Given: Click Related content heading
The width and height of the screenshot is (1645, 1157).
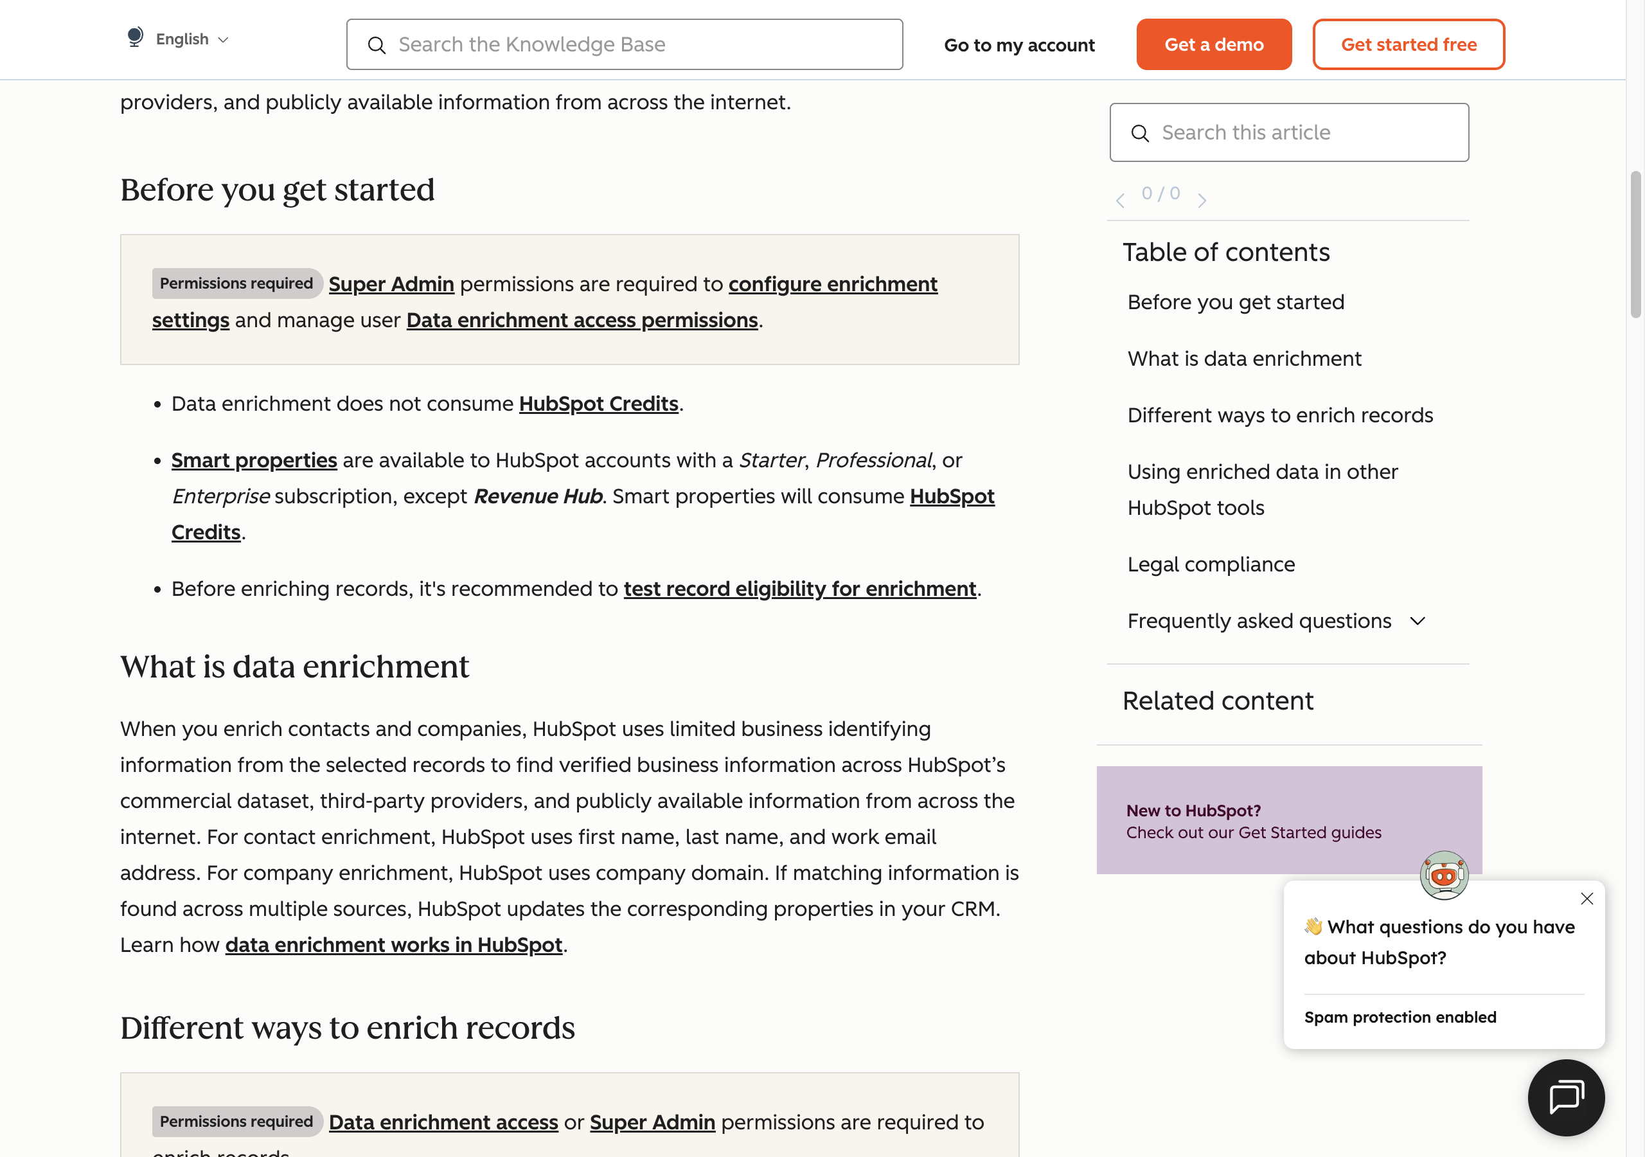Looking at the screenshot, I should pos(1218,701).
